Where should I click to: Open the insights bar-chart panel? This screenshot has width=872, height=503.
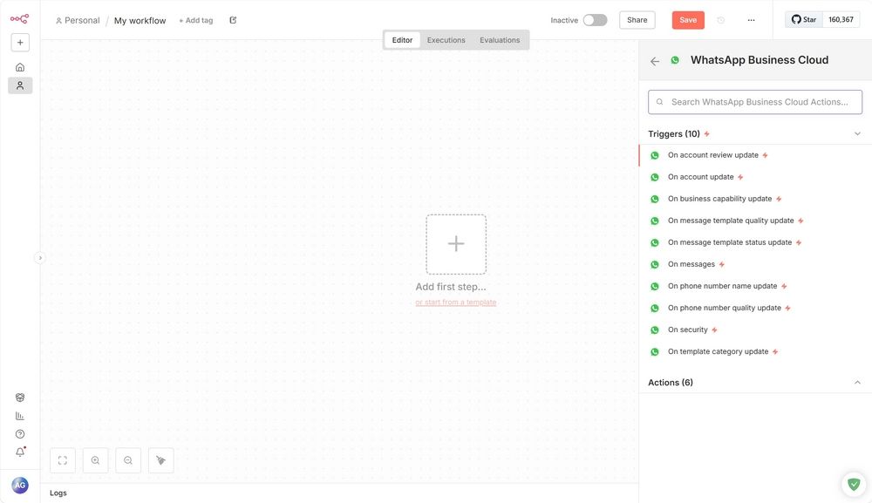(x=18, y=414)
